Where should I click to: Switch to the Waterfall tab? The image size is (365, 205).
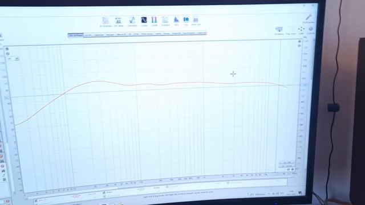click(x=176, y=34)
